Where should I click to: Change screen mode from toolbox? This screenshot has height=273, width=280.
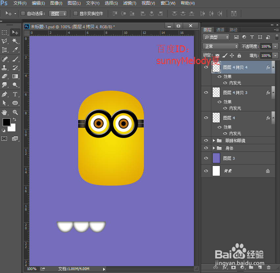(x=15, y=139)
